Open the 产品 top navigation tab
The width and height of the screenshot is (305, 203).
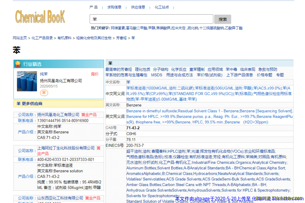pyautogui.click(x=93, y=7)
